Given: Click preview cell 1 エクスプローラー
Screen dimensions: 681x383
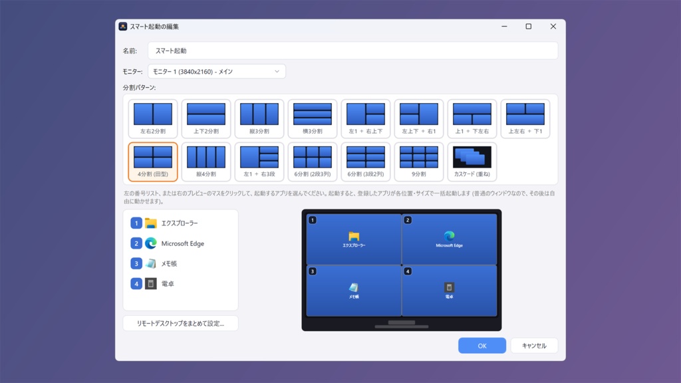Looking at the screenshot, I should [354, 239].
